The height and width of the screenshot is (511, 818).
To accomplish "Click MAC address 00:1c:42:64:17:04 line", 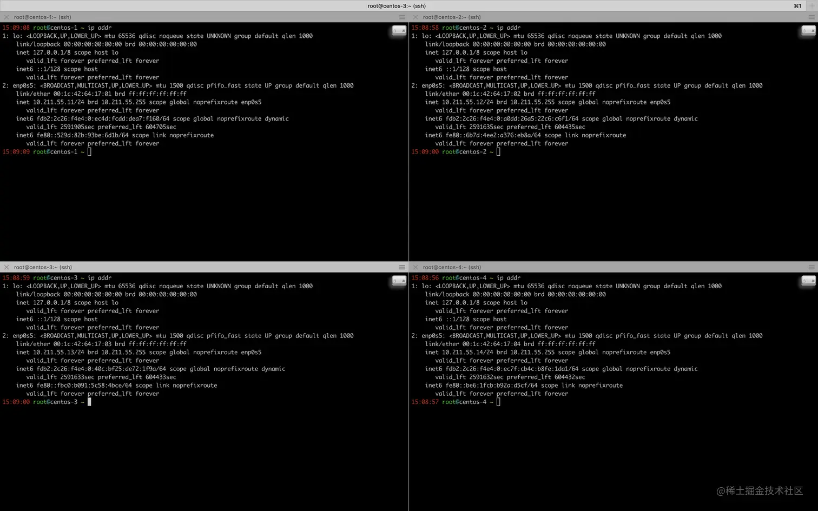I will 510,344.
